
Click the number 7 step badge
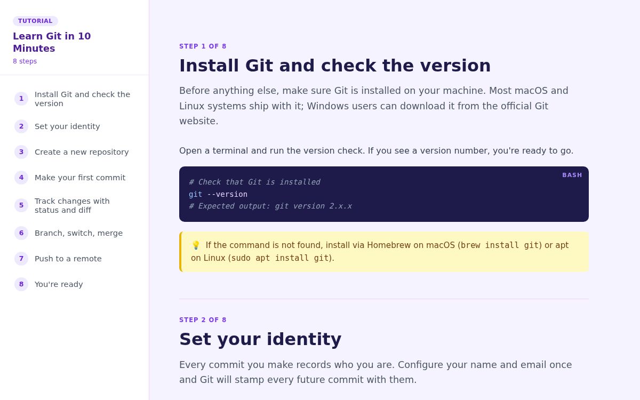(x=21, y=259)
